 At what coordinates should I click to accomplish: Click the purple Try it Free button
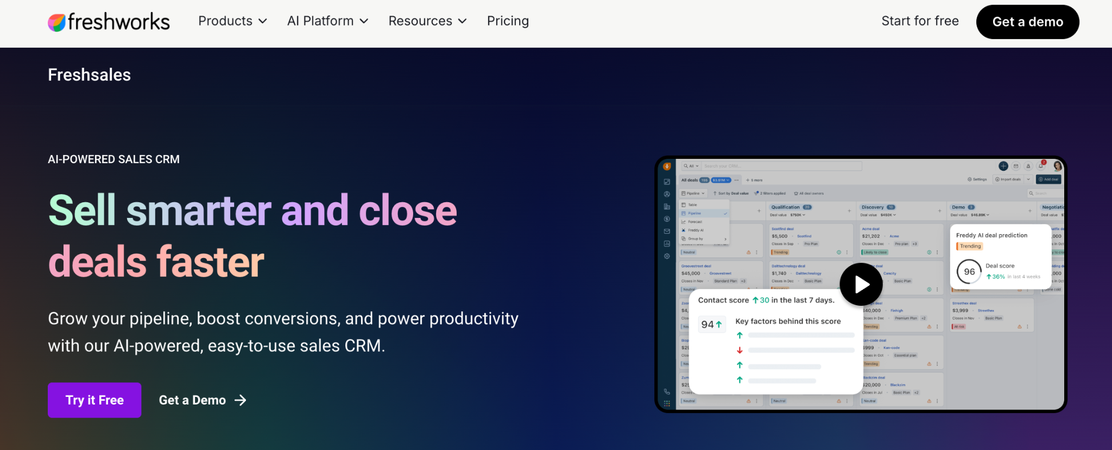click(94, 400)
